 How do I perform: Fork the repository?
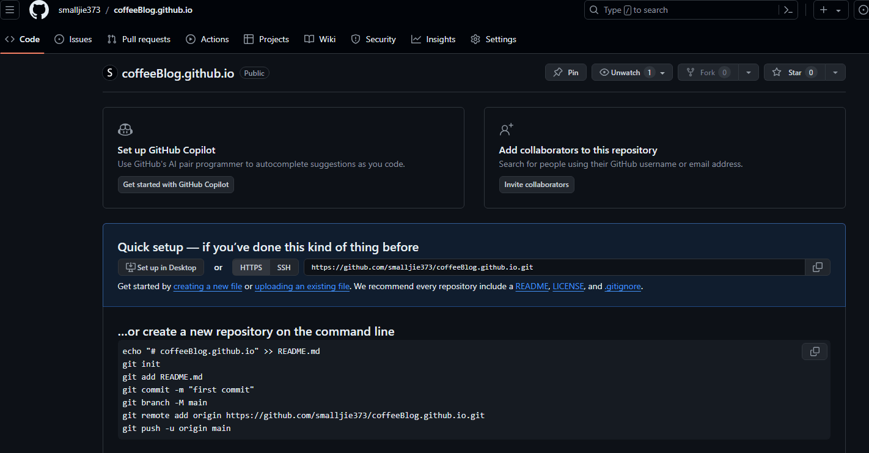(708, 72)
